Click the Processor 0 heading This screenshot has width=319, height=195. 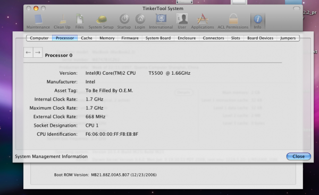click(58, 55)
